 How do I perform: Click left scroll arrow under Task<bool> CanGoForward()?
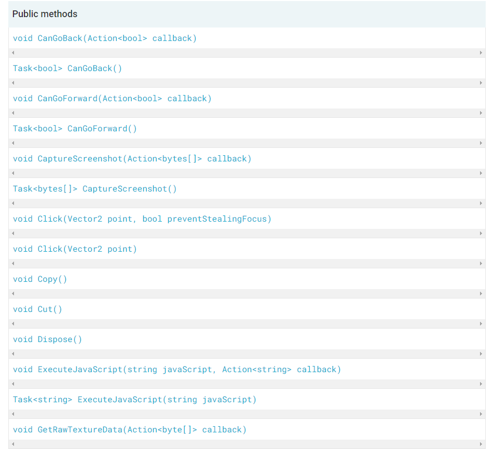(13, 143)
